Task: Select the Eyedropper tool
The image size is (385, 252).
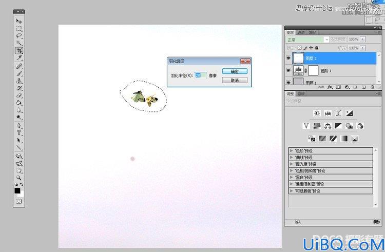Action: click(x=19, y=58)
